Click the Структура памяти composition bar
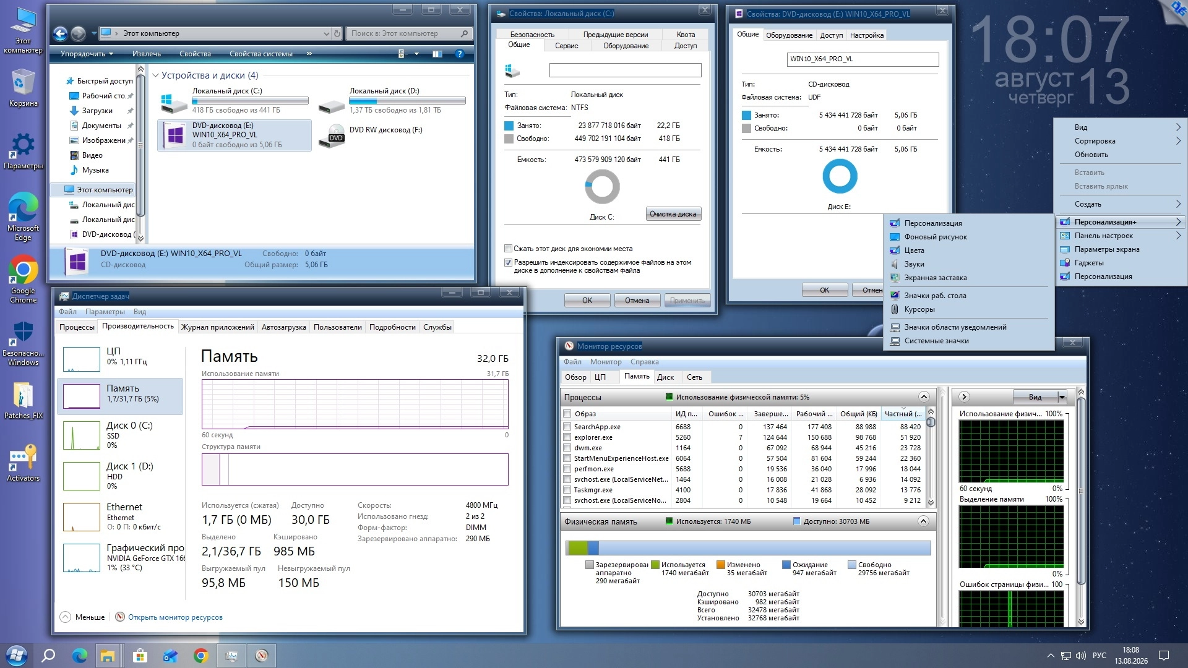Viewport: 1188px width, 668px height. click(355, 469)
